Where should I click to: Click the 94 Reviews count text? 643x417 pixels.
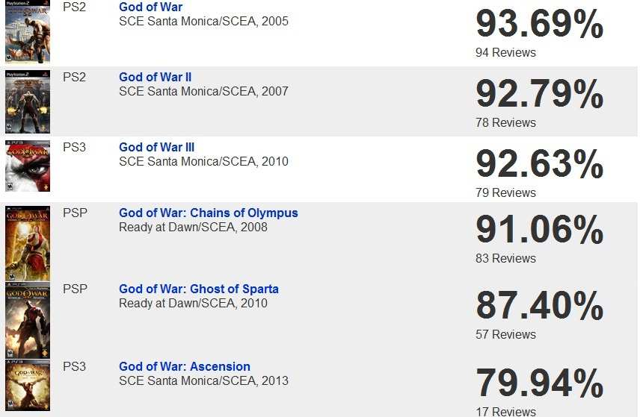coord(505,52)
